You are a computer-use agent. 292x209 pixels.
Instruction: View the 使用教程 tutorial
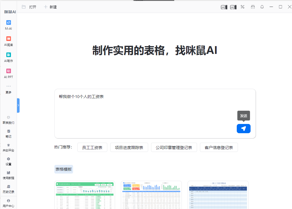tap(8, 175)
